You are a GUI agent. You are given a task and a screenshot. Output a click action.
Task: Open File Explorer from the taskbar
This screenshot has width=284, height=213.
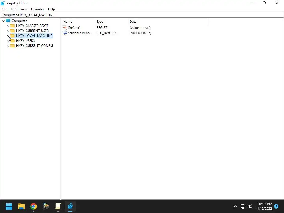click(x=21, y=206)
